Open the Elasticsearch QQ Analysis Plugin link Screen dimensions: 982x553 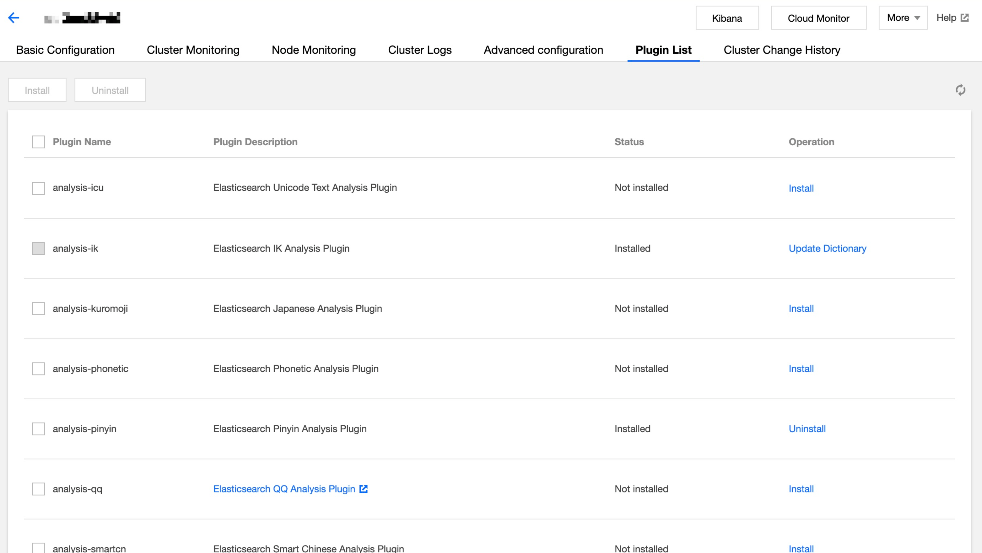click(x=284, y=489)
